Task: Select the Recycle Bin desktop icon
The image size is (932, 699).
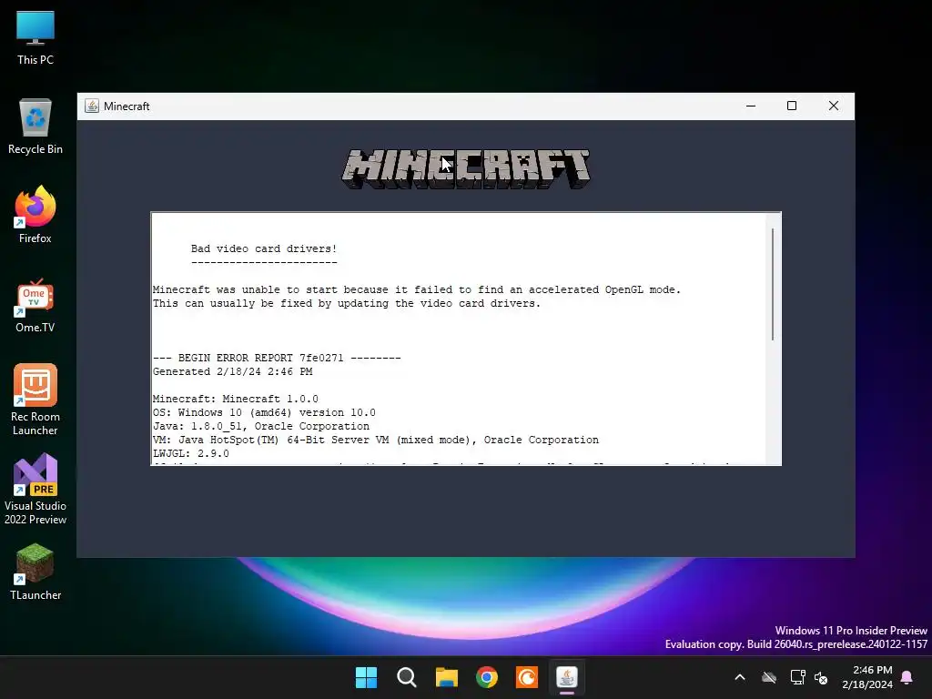Action: pyautogui.click(x=35, y=127)
